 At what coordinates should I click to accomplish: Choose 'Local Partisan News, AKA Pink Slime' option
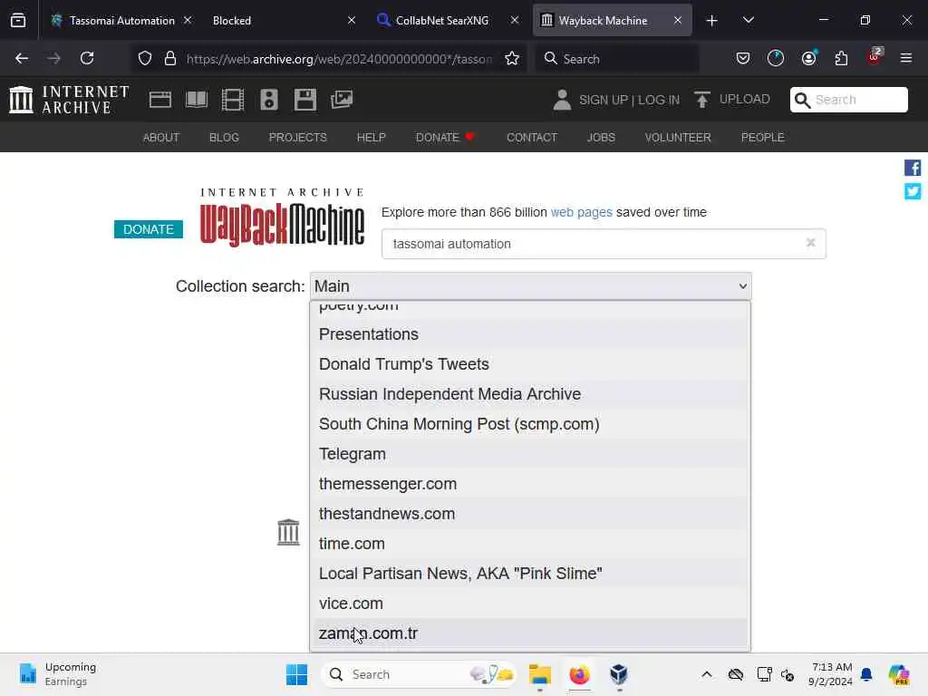coord(530,574)
